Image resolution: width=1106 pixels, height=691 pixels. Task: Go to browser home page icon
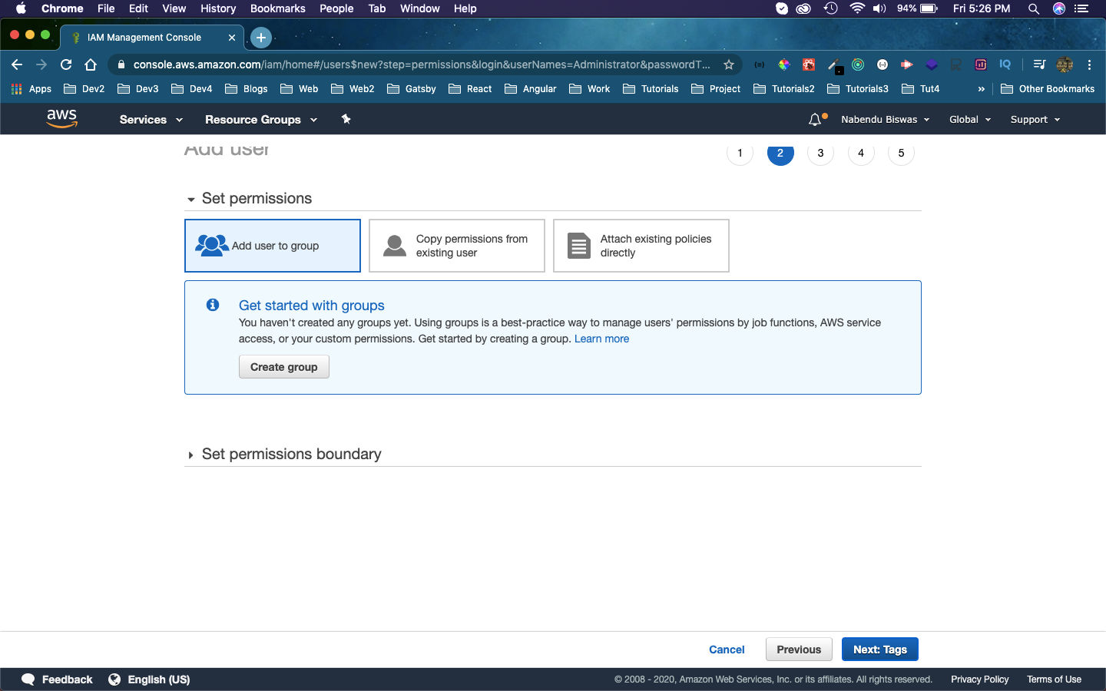coord(91,64)
